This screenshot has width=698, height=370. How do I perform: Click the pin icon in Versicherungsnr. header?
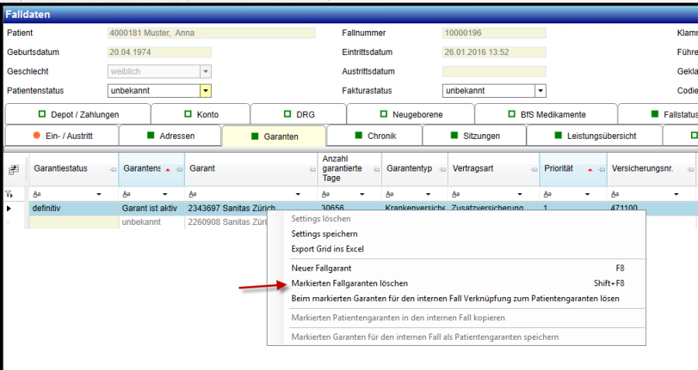[x=690, y=170]
